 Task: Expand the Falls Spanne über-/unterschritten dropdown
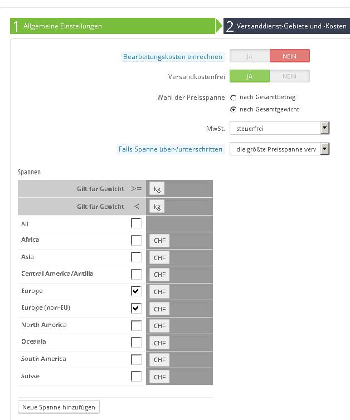pyautogui.click(x=279, y=149)
